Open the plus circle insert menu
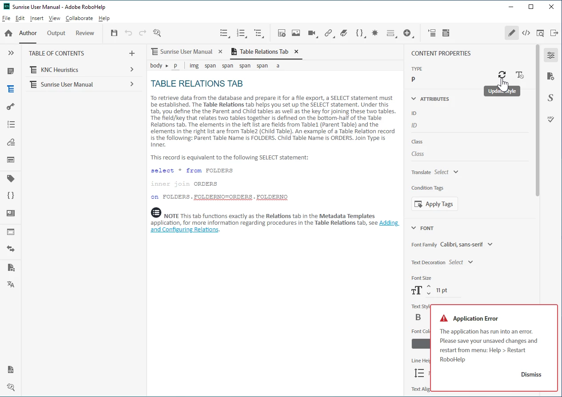Screen dimensions: 562x397 coord(407,33)
